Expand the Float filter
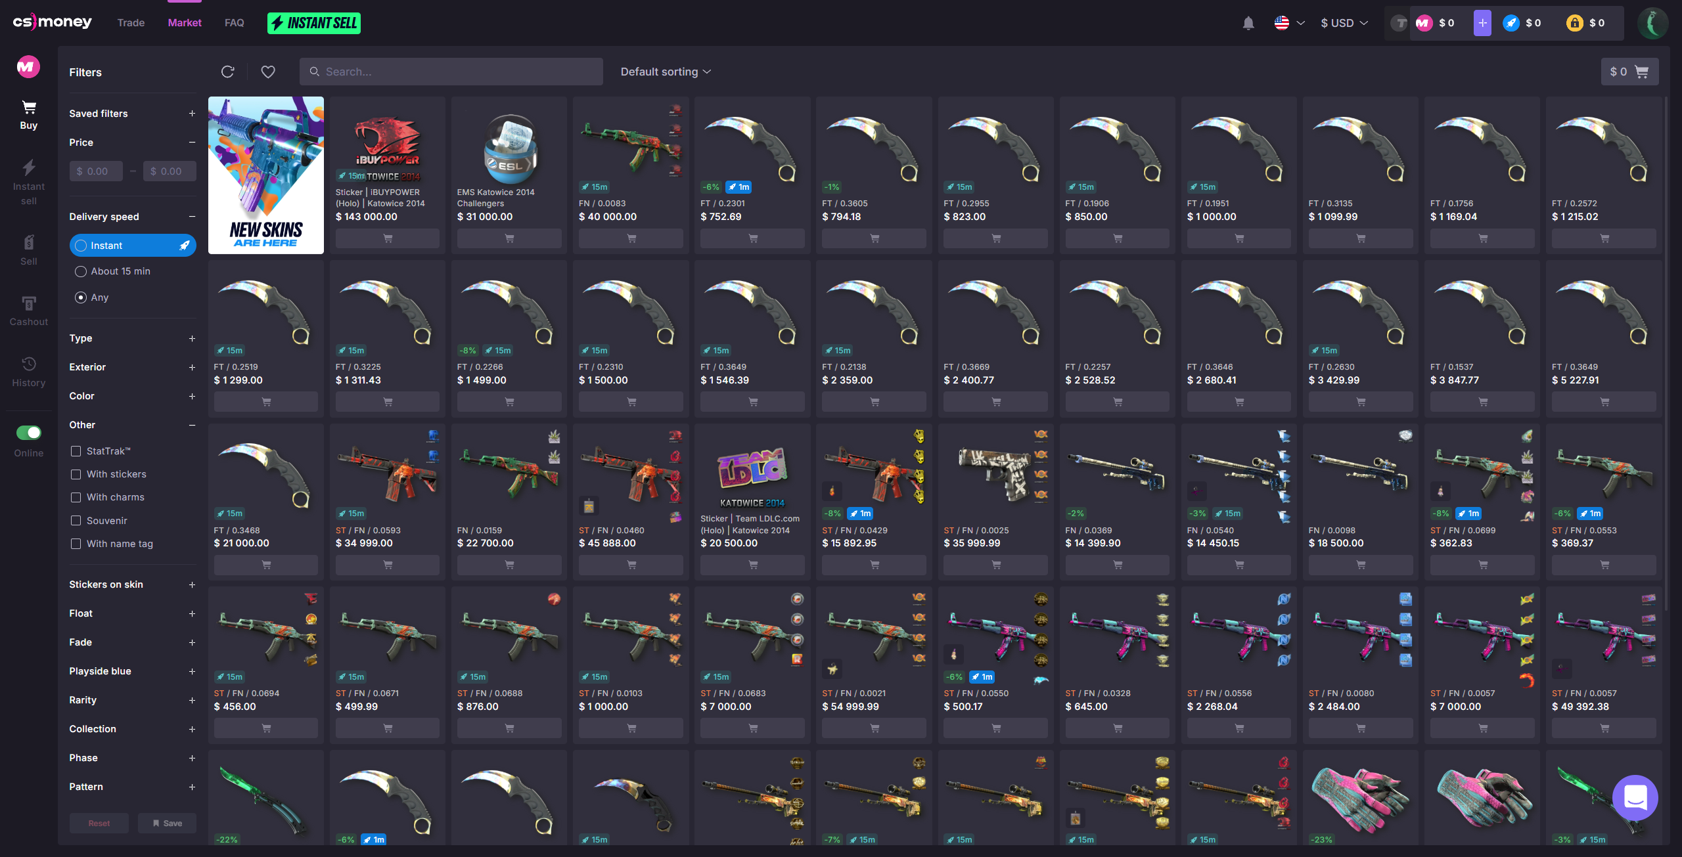 point(133,613)
